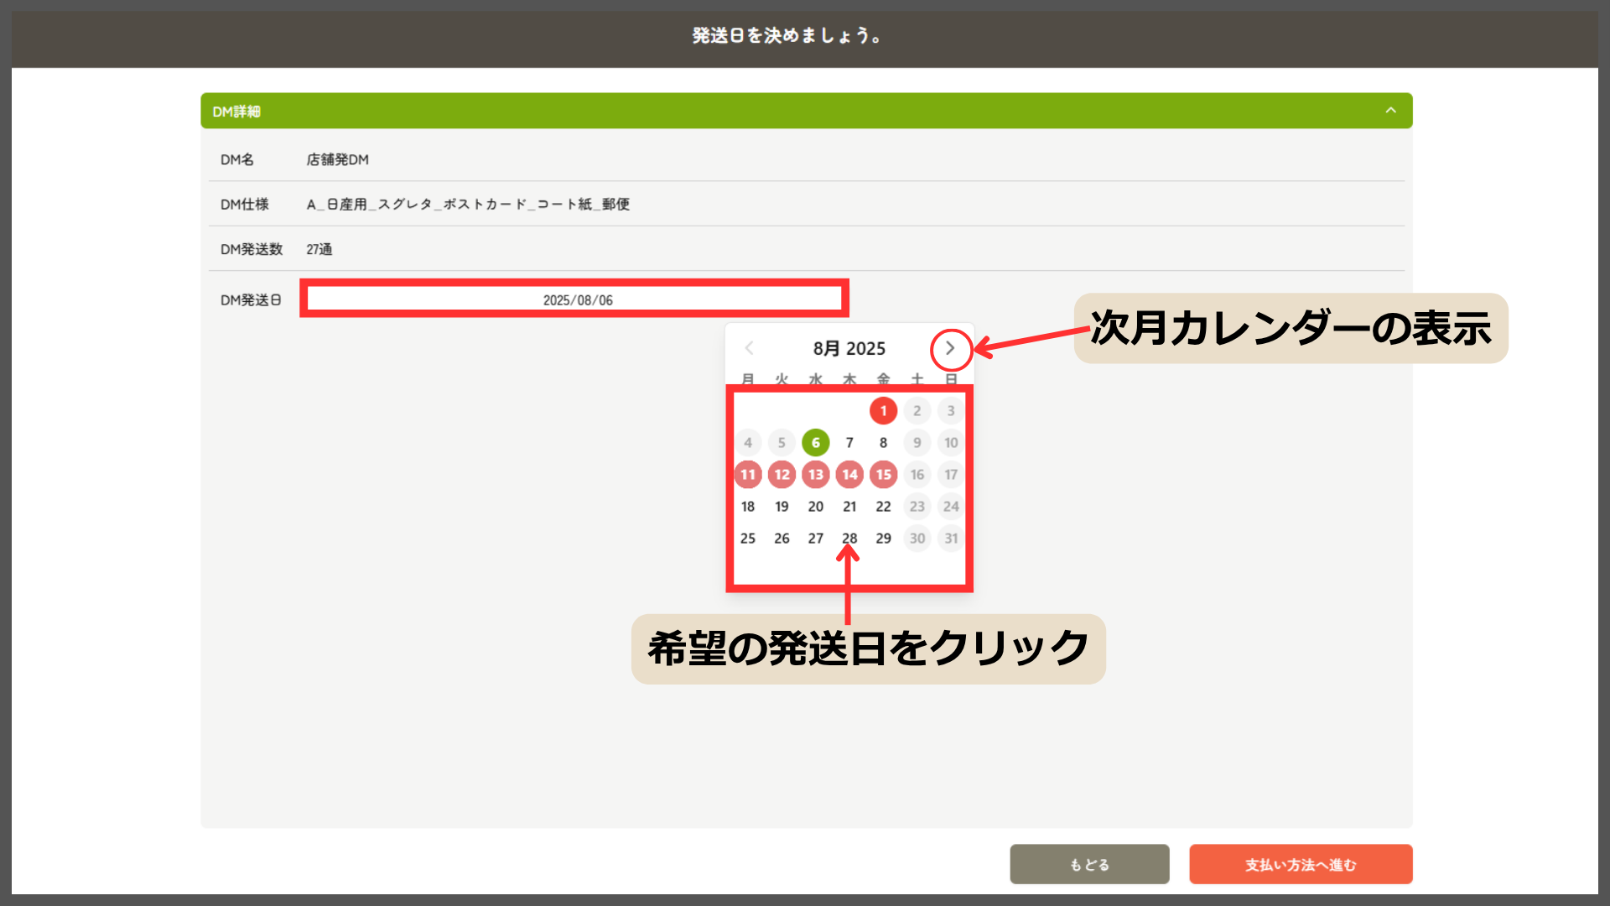The height and width of the screenshot is (906, 1610).
Task: Click the red-marked date 13
Action: coord(815,474)
